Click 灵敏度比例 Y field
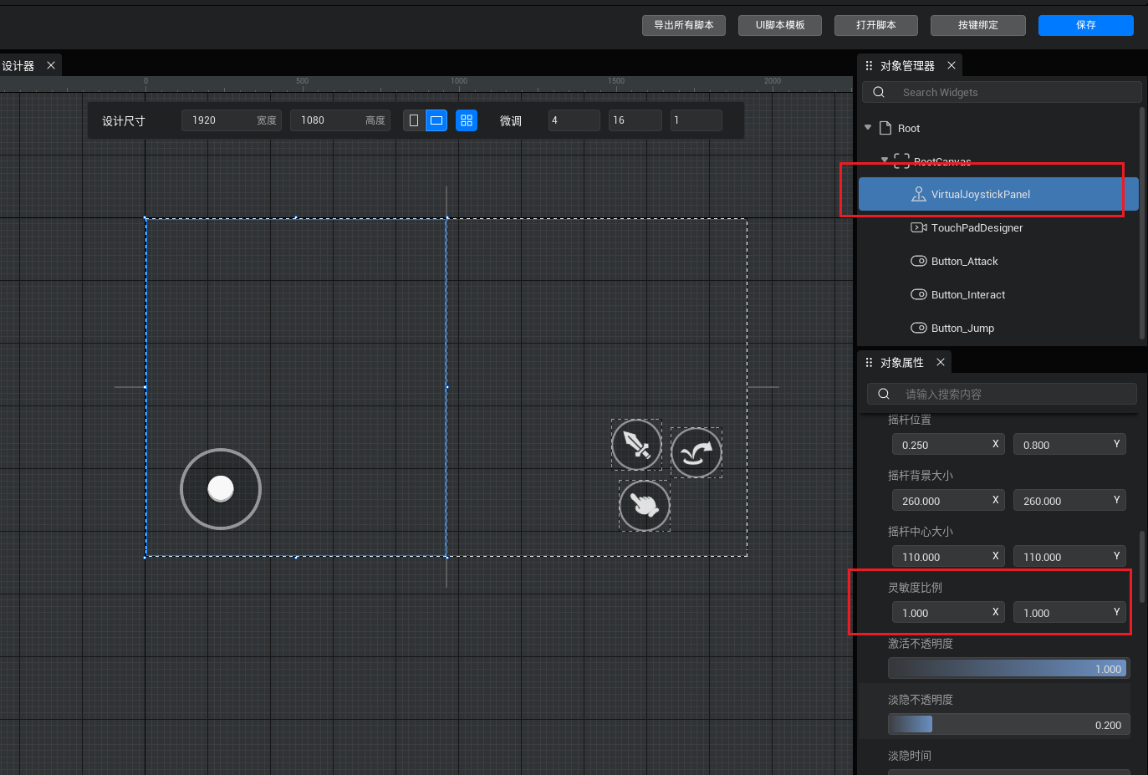1148x775 pixels. click(x=1069, y=612)
